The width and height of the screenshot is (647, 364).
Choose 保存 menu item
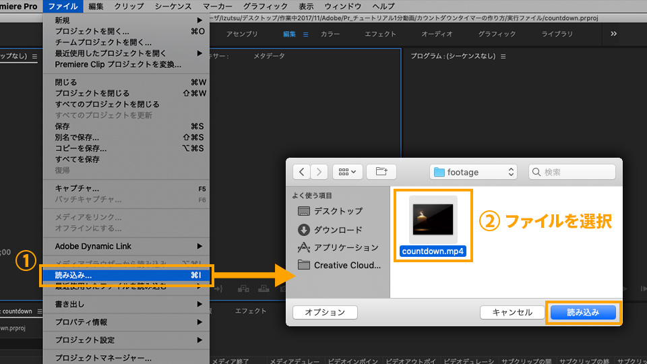126,126
